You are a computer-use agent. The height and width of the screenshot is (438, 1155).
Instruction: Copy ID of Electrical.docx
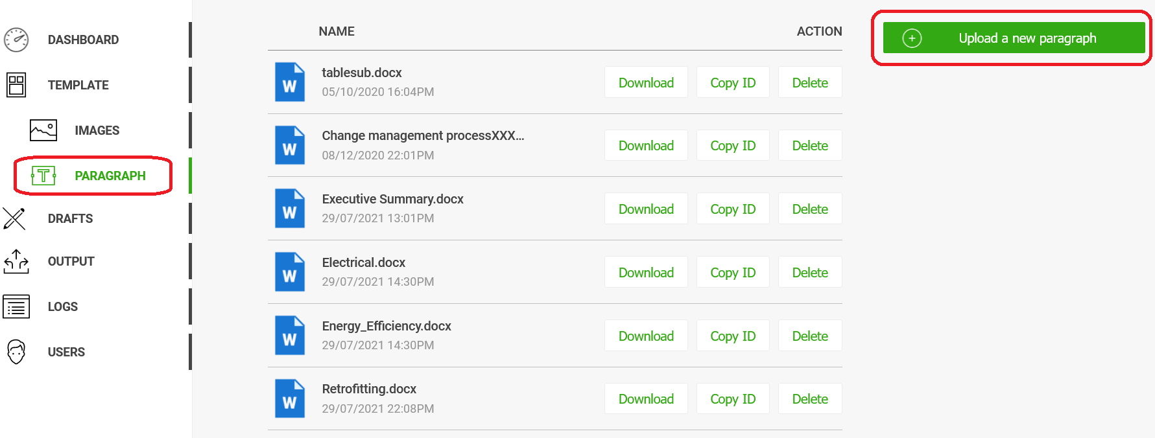(x=733, y=273)
